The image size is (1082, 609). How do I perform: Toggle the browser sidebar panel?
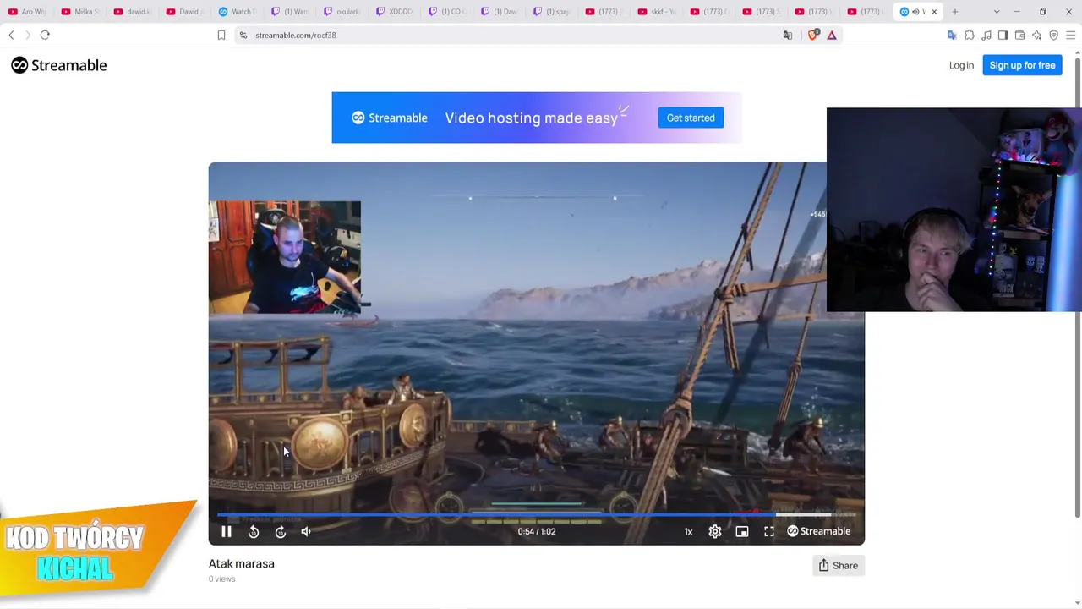[x=1003, y=35]
